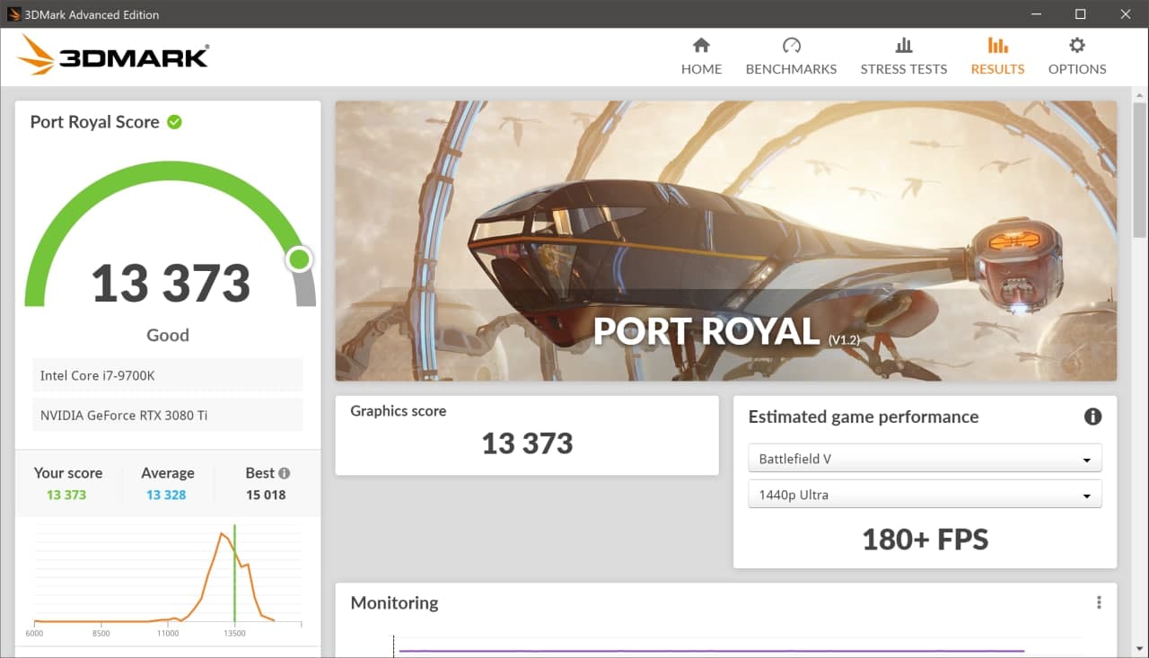Close the 3DMark Advanced Edition window
This screenshot has width=1149, height=658.
coord(1126,14)
